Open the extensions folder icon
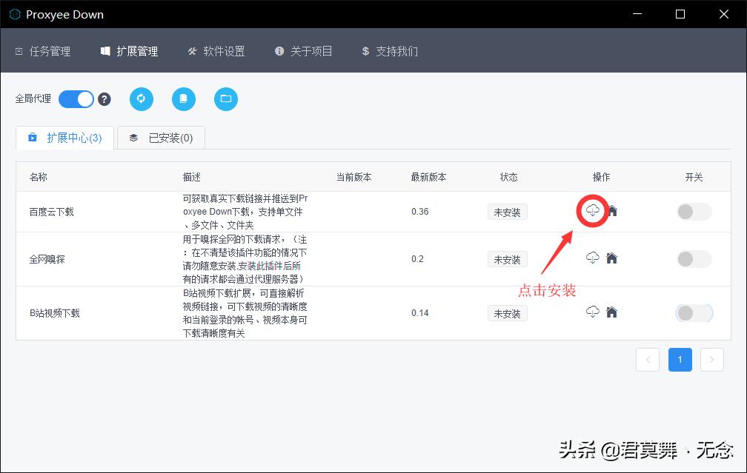 (225, 98)
